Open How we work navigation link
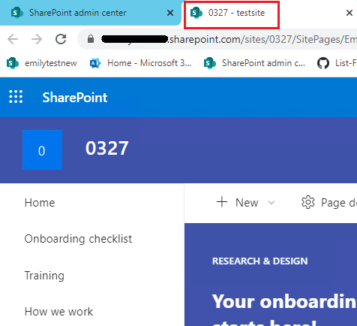The image size is (357, 326). click(58, 312)
